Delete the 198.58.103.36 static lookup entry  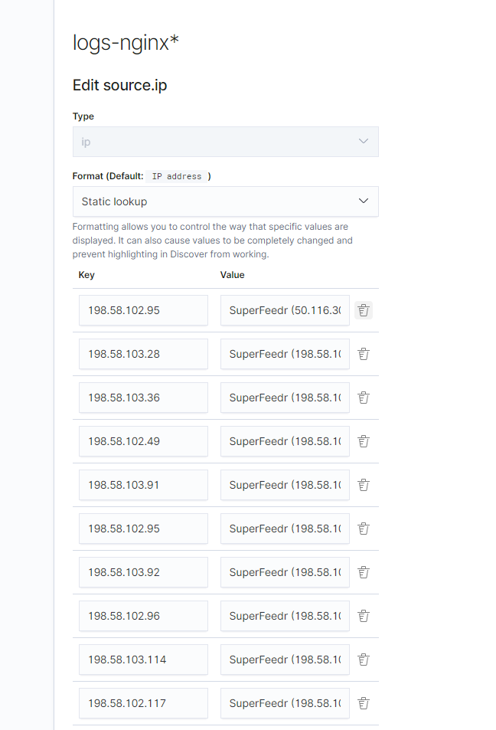(x=364, y=398)
